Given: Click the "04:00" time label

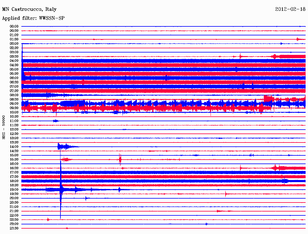Looking at the screenshot, I should point(14,61).
